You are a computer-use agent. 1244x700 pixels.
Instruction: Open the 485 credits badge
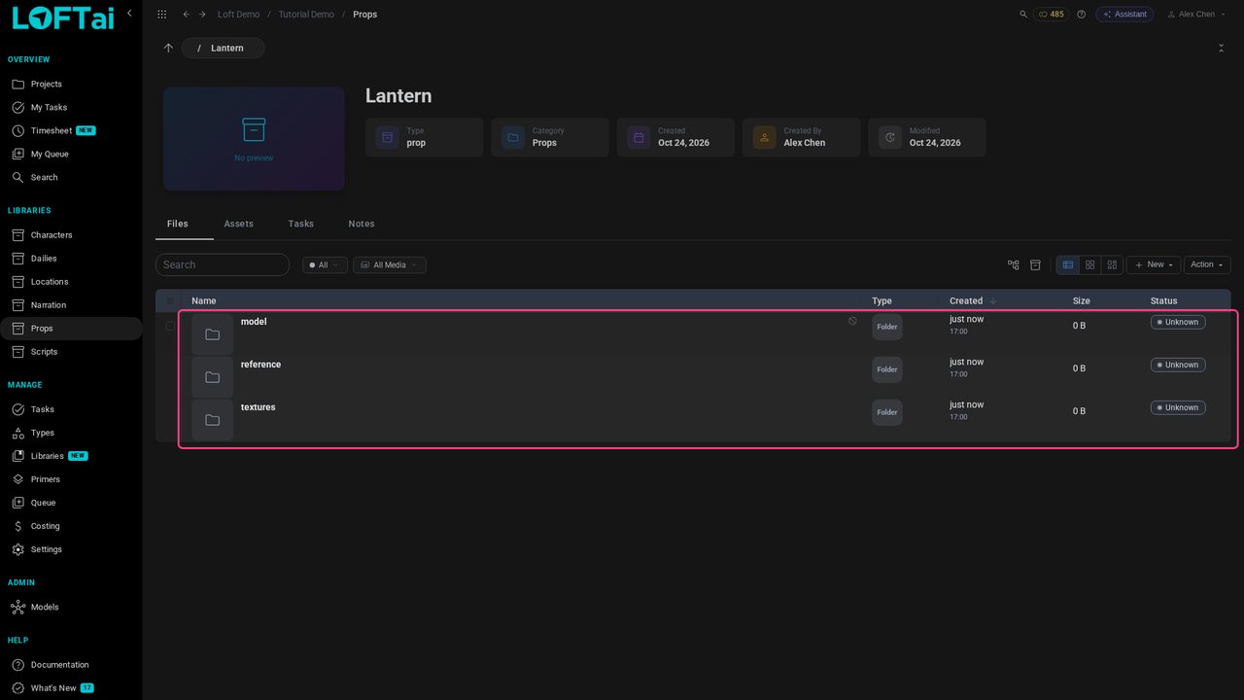click(x=1051, y=15)
